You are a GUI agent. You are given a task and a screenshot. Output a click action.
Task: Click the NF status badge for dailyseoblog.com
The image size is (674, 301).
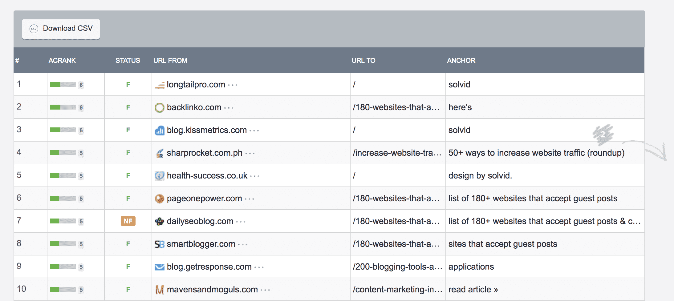tap(128, 221)
